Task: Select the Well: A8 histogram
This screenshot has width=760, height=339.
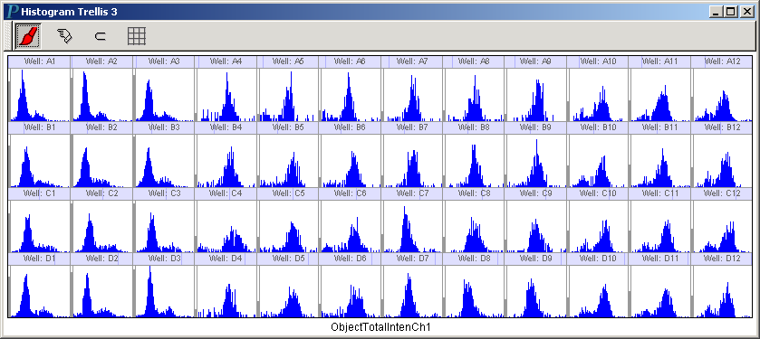Action: tap(474, 95)
